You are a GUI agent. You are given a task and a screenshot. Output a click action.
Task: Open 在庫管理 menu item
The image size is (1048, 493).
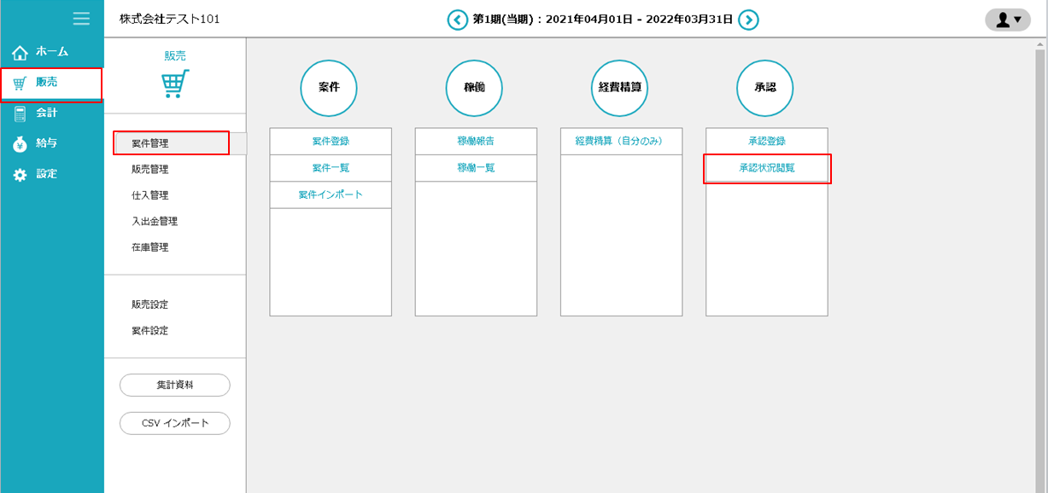click(149, 247)
